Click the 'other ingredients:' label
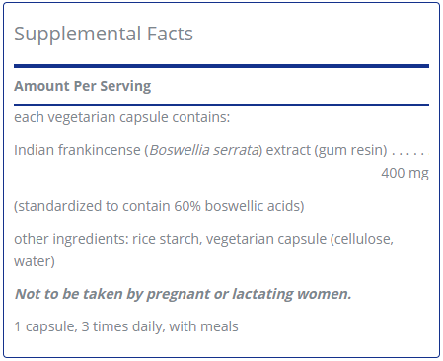Image resolution: width=443 pixels, height=361 pixels. tap(71, 239)
